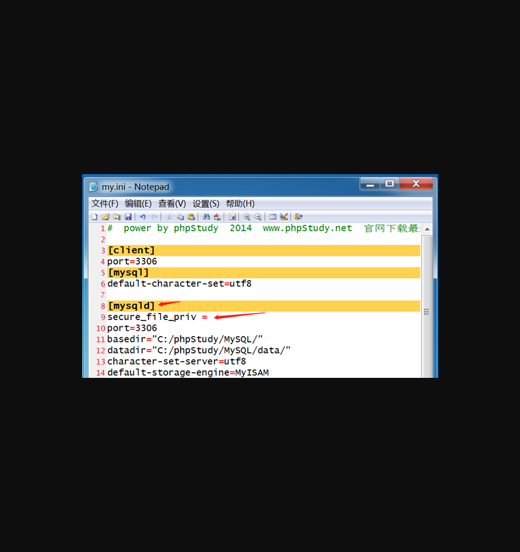The width and height of the screenshot is (520, 552).
Task: Save my.ini with the floppy disk icon
Action: point(128,217)
